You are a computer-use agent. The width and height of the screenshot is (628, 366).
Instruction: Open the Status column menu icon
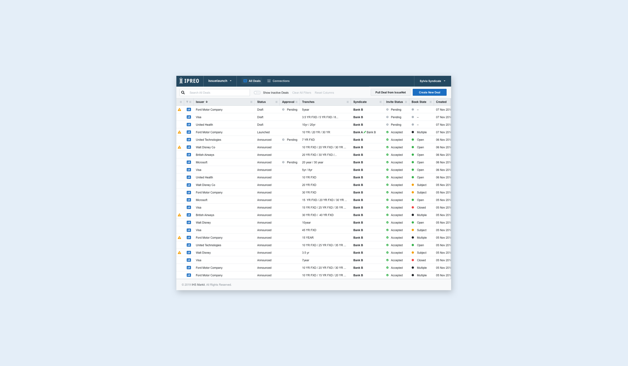276,102
